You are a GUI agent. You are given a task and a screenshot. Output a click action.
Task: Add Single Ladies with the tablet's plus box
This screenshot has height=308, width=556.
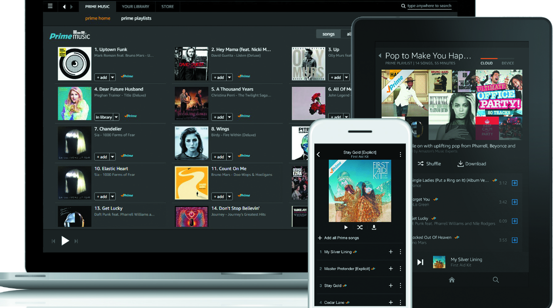coord(514,183)
